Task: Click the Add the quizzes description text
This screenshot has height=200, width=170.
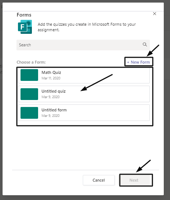Action: click(x=86, y=27)
